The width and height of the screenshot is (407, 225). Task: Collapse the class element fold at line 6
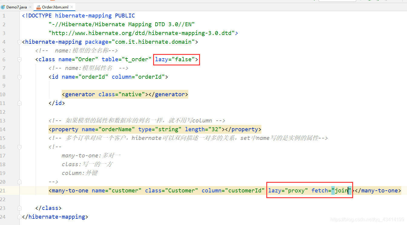[20, 59]
